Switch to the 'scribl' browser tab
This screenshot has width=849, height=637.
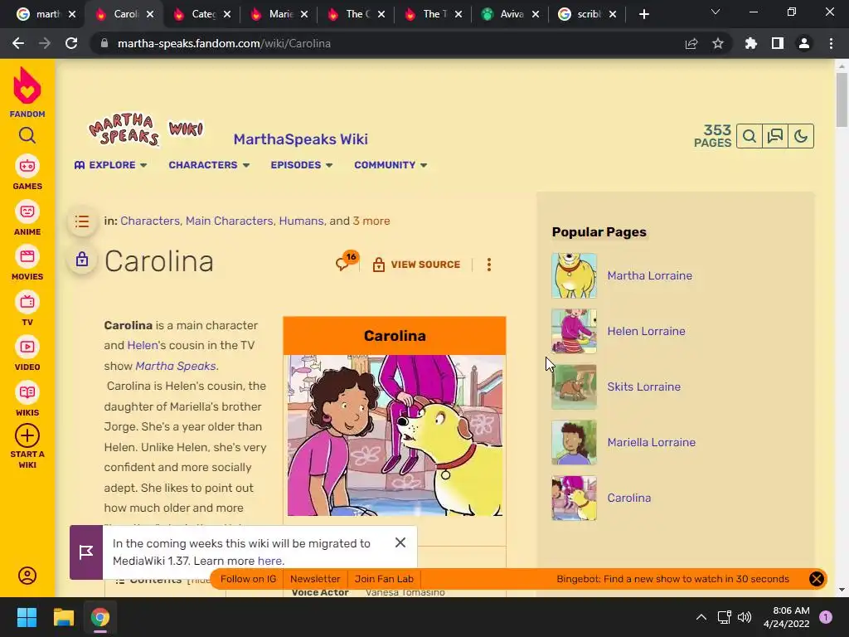586,14
